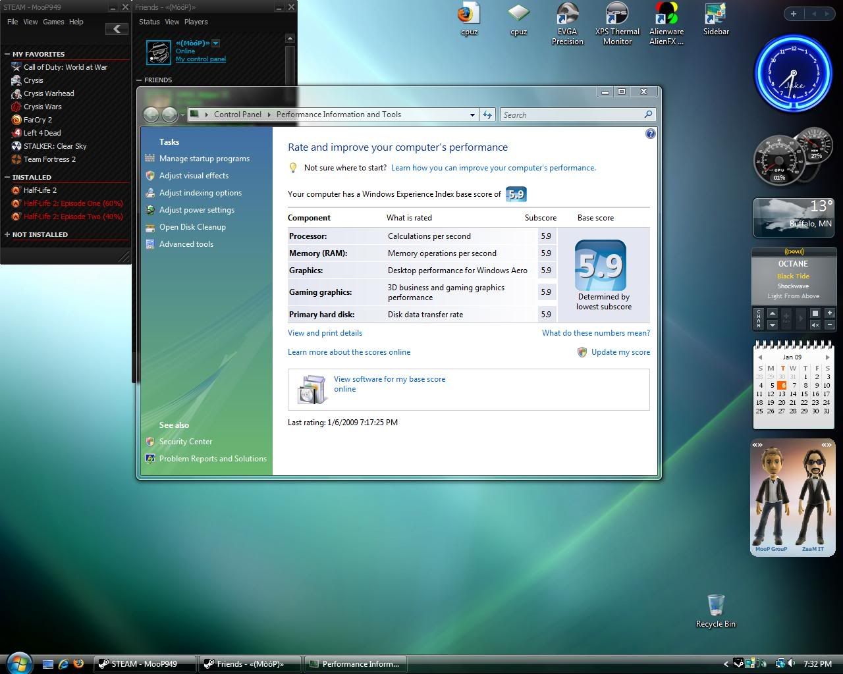
Task: Open the chip-icon cpuz desktop shortcut
Action: (519, 19)
